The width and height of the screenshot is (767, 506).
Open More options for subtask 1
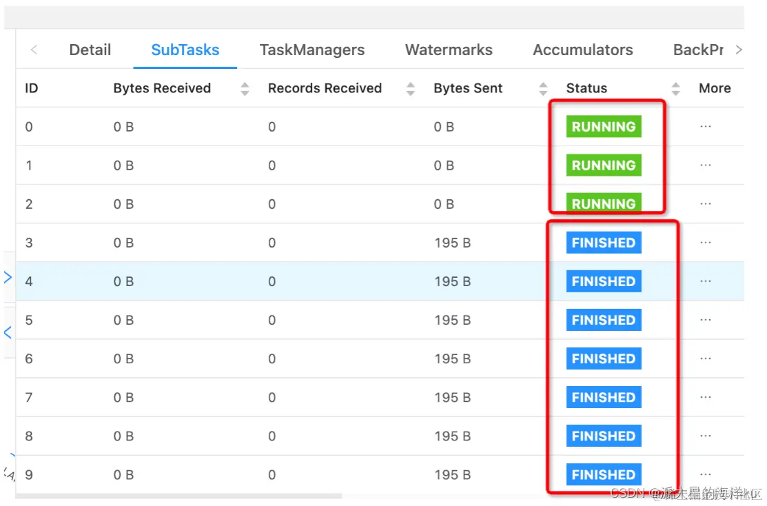click(x=706, y=165)
